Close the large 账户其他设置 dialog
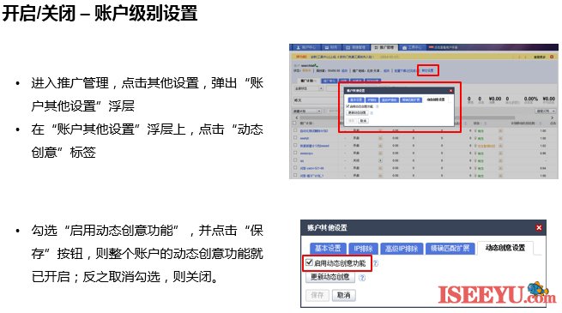This screenshot has width=562, height=313. coord(538,228)
